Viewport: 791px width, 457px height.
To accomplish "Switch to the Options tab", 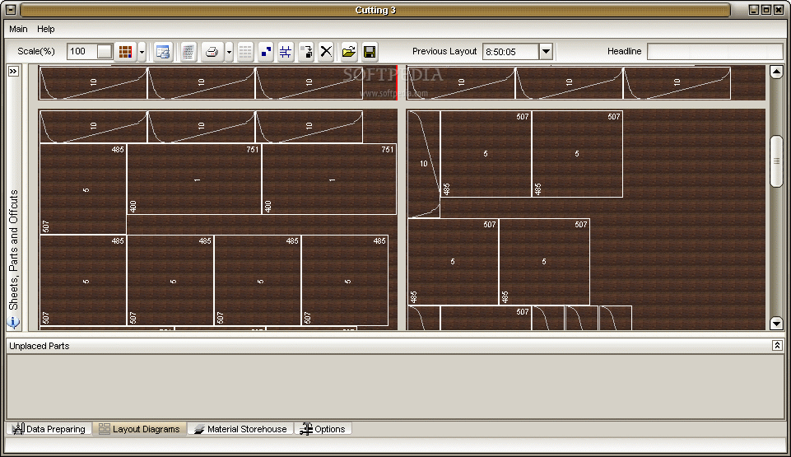I will [323, 429].
